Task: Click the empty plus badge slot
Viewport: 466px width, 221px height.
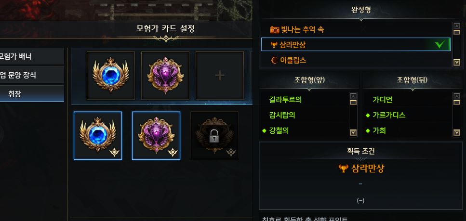Action: pyautogui.click(x=220, y=76)
